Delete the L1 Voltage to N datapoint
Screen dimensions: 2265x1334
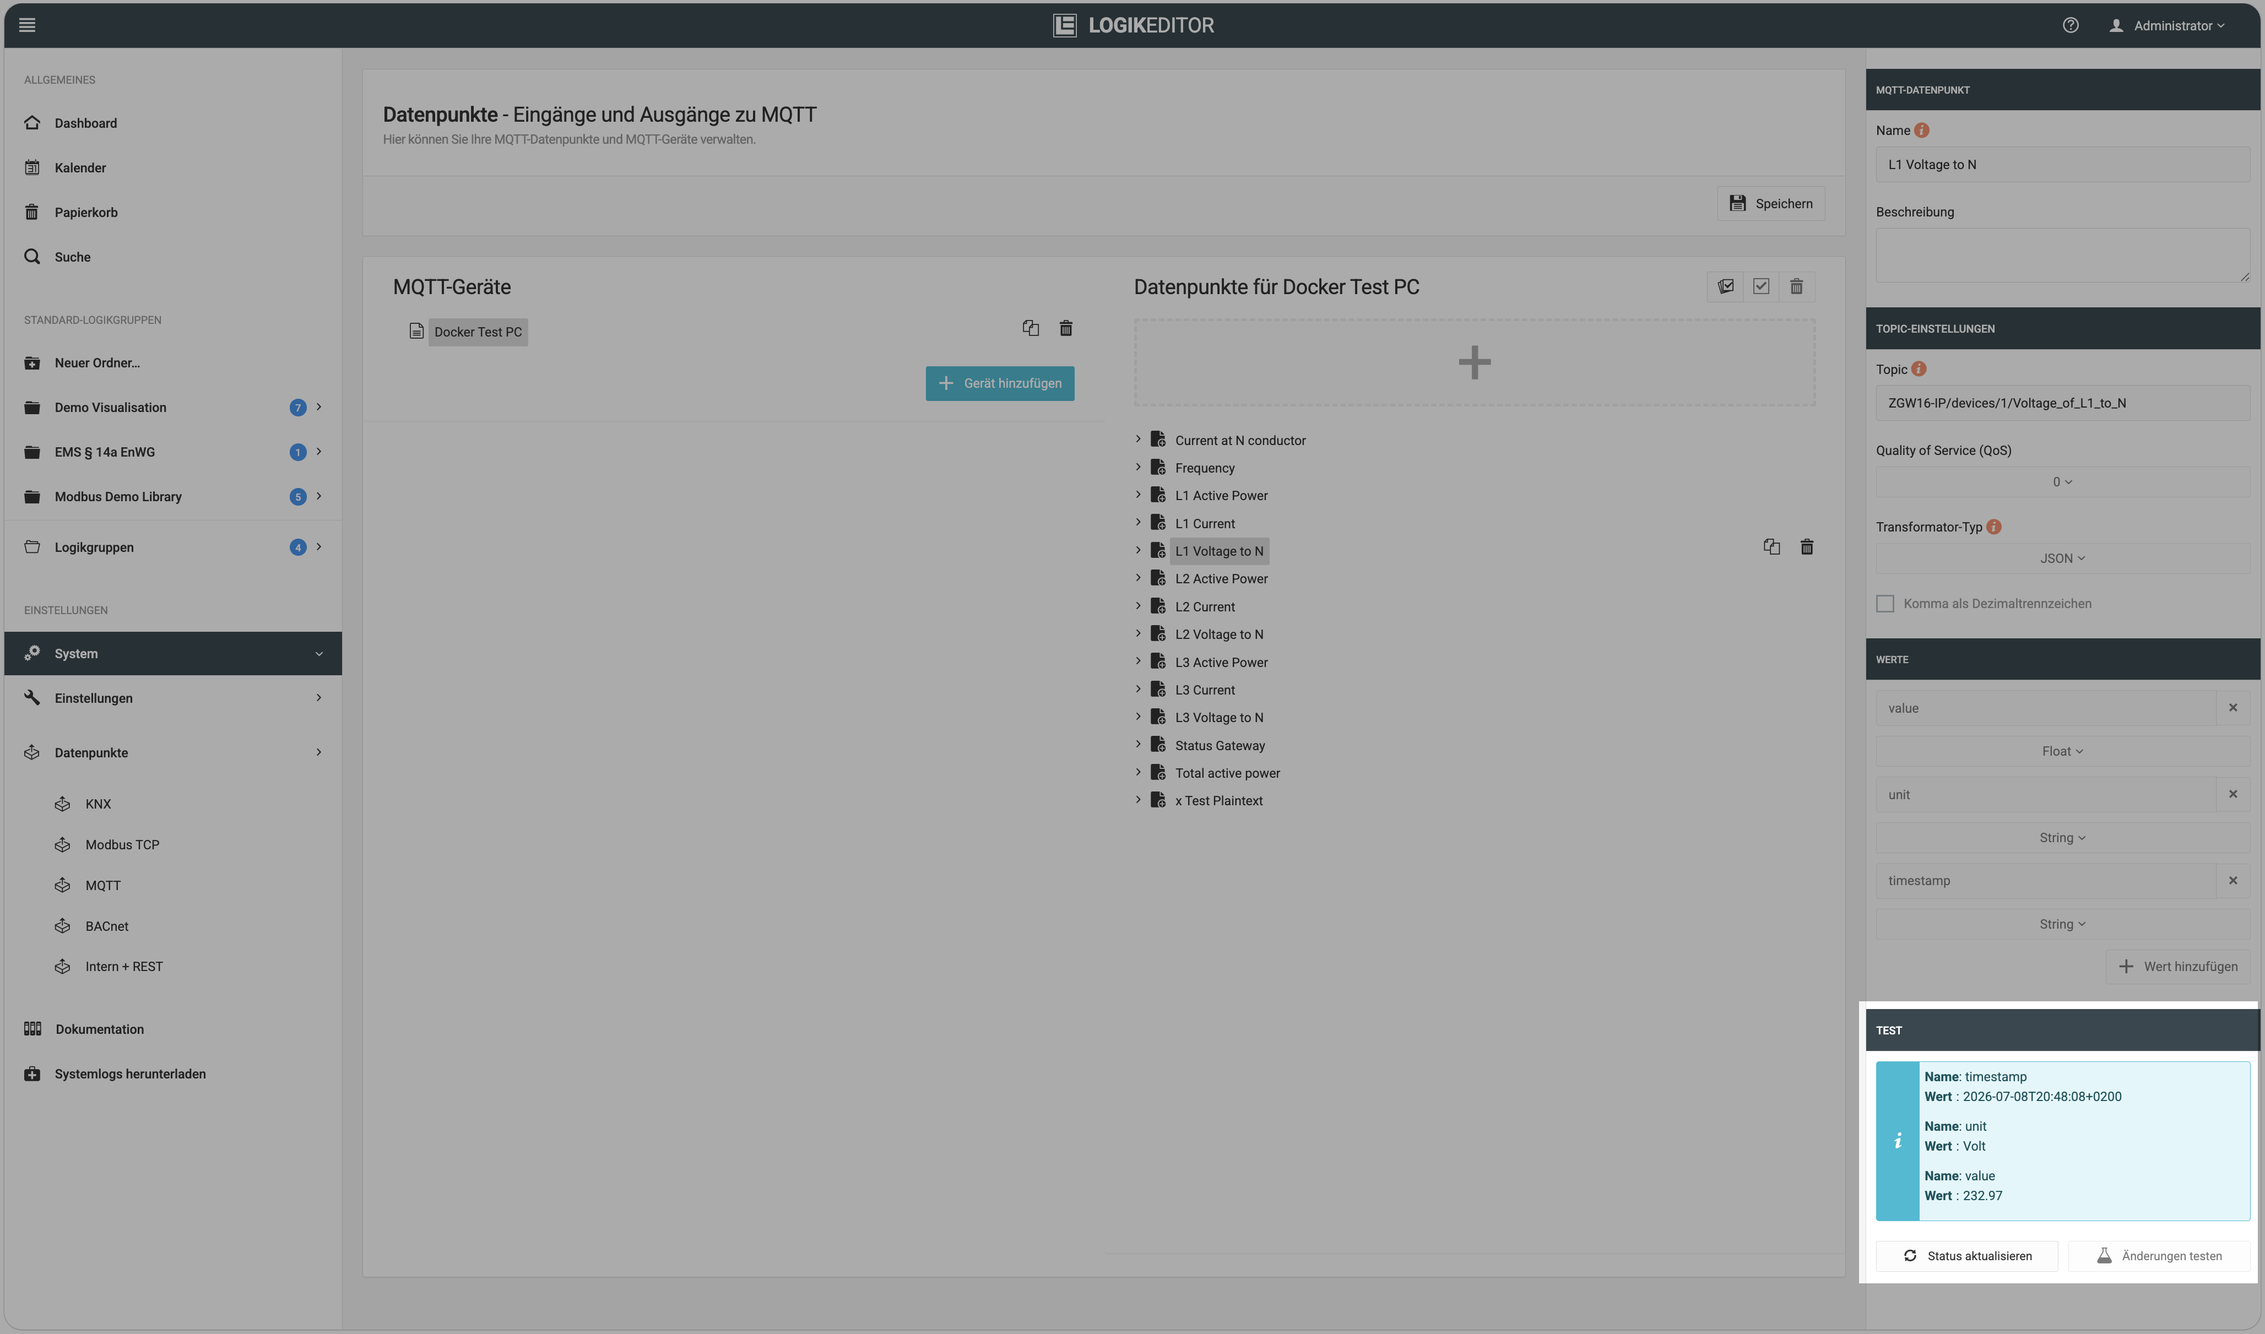(1807, 546)
